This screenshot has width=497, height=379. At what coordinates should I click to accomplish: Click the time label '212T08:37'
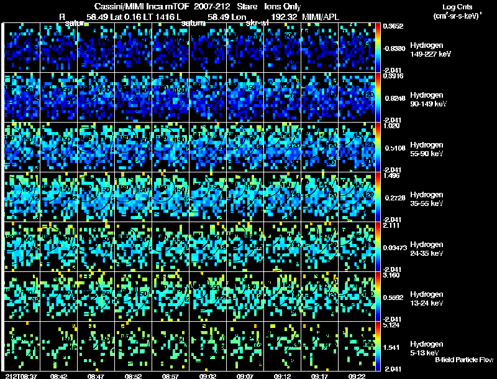pyautogui.click(x=21, y=376)
